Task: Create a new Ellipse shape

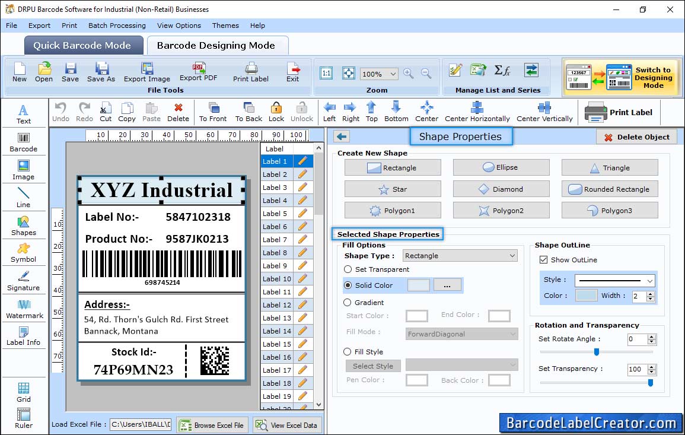Action: [501, 167]
